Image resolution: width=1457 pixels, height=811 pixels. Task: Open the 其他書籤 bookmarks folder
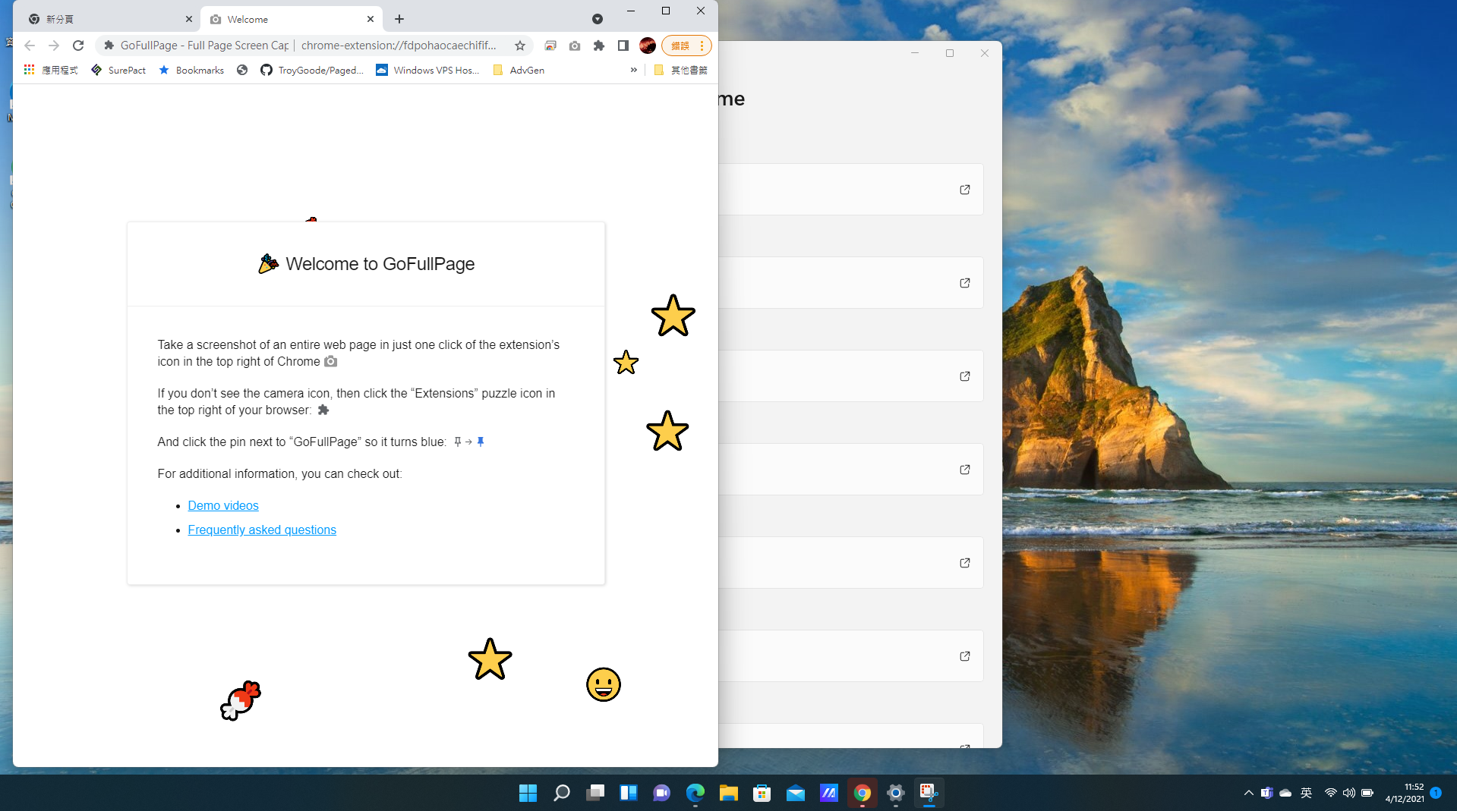[680, 70]
